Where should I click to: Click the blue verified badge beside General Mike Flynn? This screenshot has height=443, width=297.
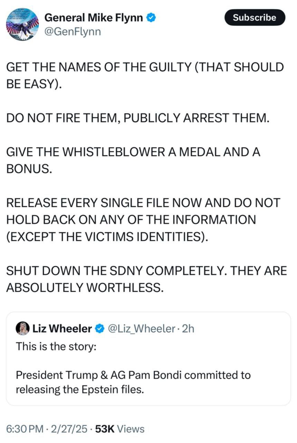tap(151, 17)
